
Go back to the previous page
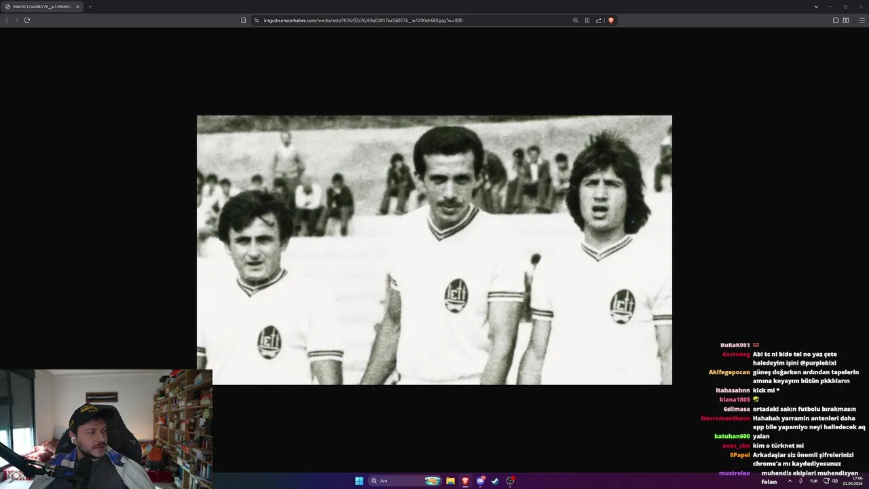7,20
